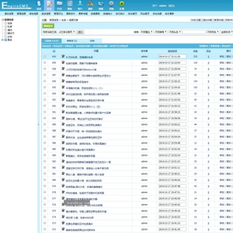233x233 pixels.
Task: Click the document icon in row 588
Action: click(x=63, y=130)
